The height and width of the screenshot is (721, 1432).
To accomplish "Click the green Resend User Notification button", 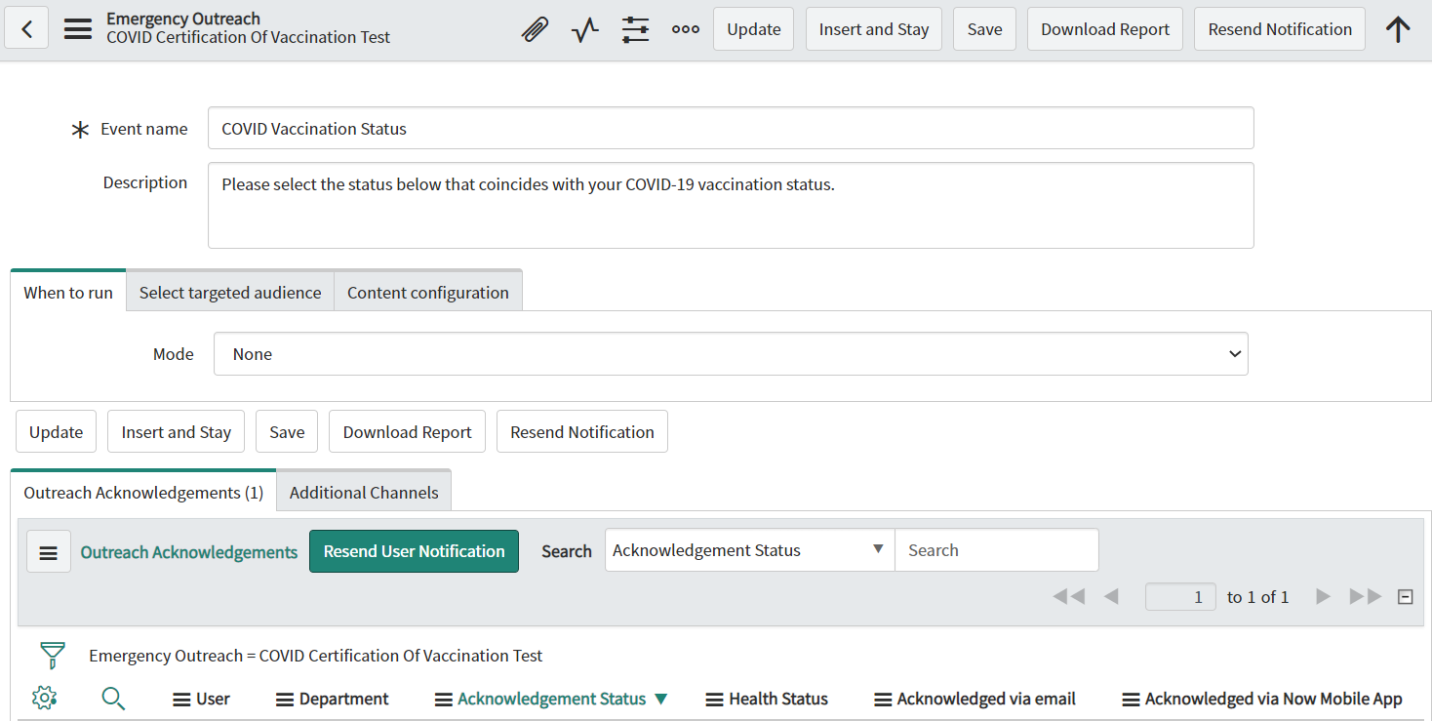I will pyautogui.click(x=414, y=551).
